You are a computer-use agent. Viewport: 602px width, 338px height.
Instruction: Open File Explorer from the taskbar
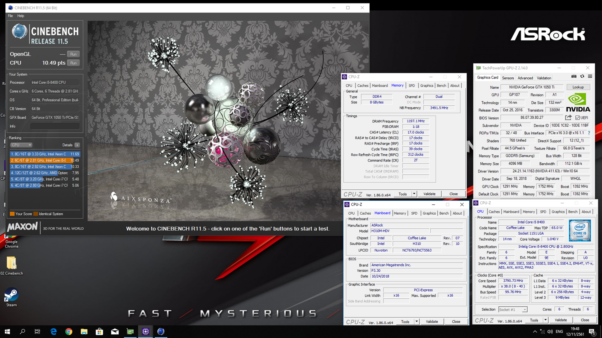(x=84, y=331)
